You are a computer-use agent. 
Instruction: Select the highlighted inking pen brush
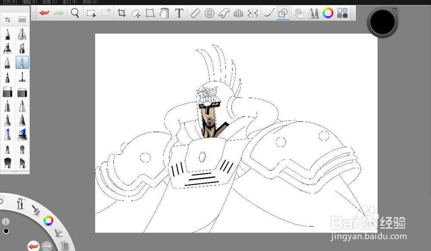22,62
